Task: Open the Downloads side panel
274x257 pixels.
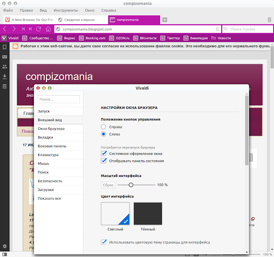Action: pyautogui.click(x=5, y=77)
